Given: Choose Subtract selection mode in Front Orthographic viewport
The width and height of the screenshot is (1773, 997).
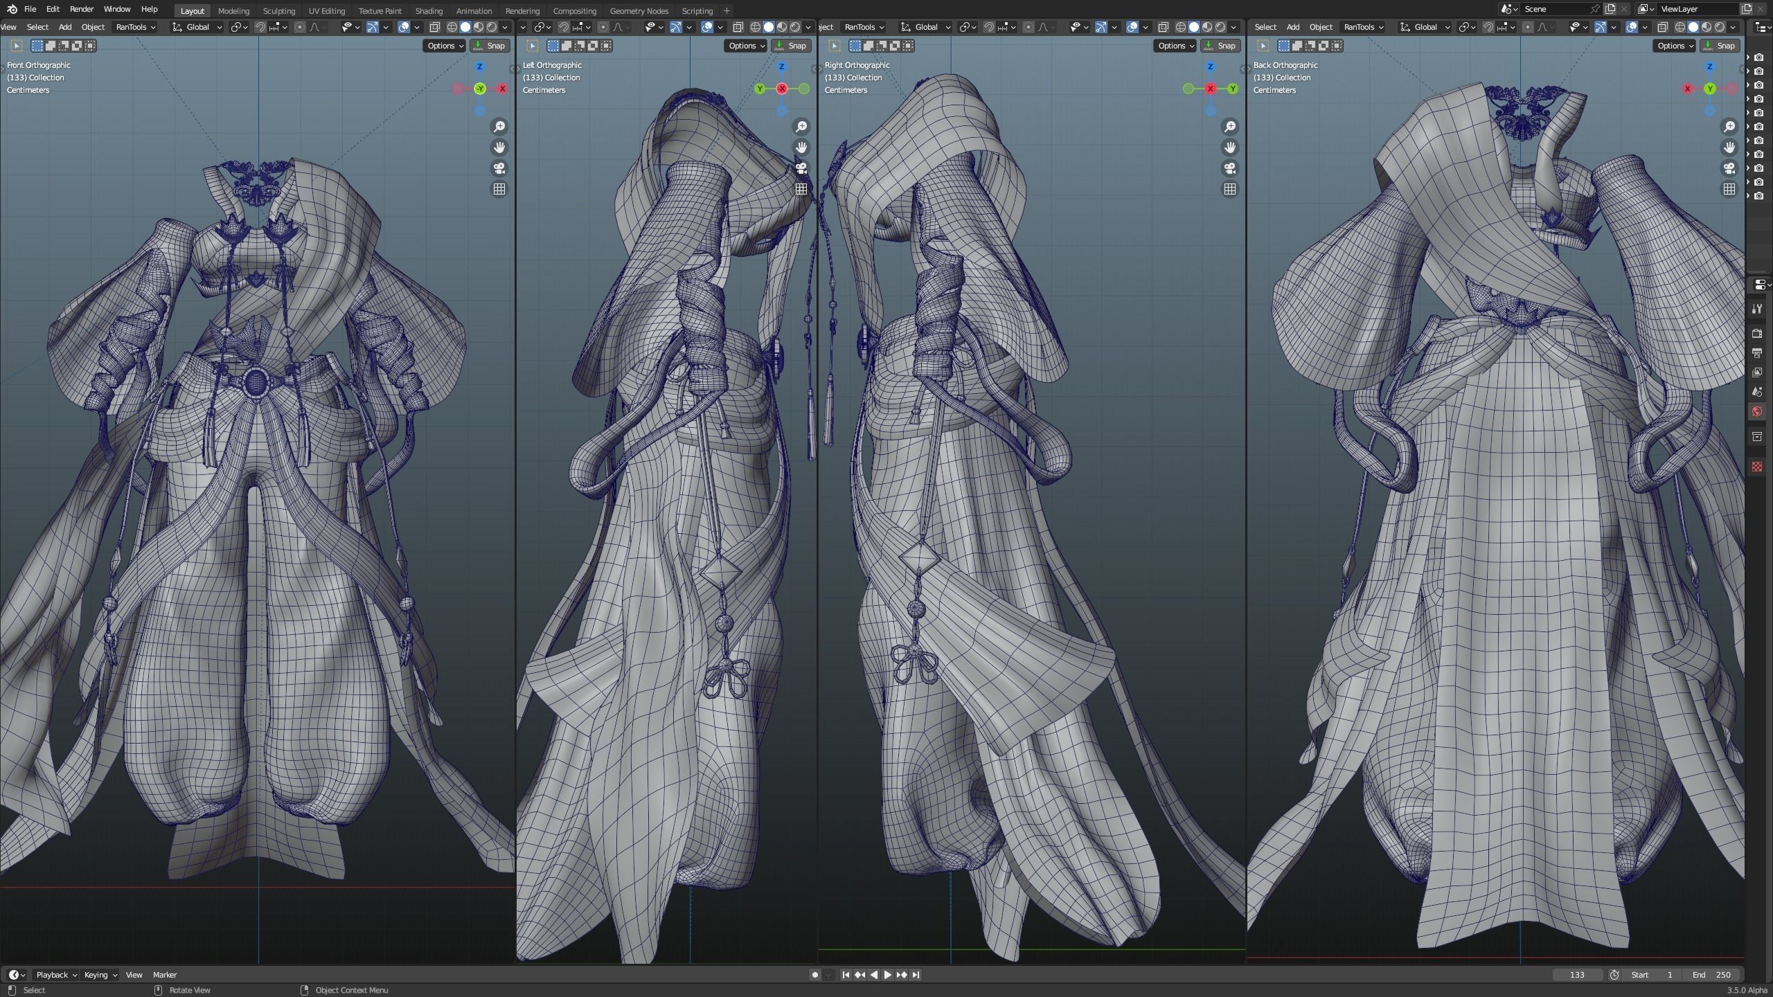Looking at the screenshot, I should click(x=64, y=46).
